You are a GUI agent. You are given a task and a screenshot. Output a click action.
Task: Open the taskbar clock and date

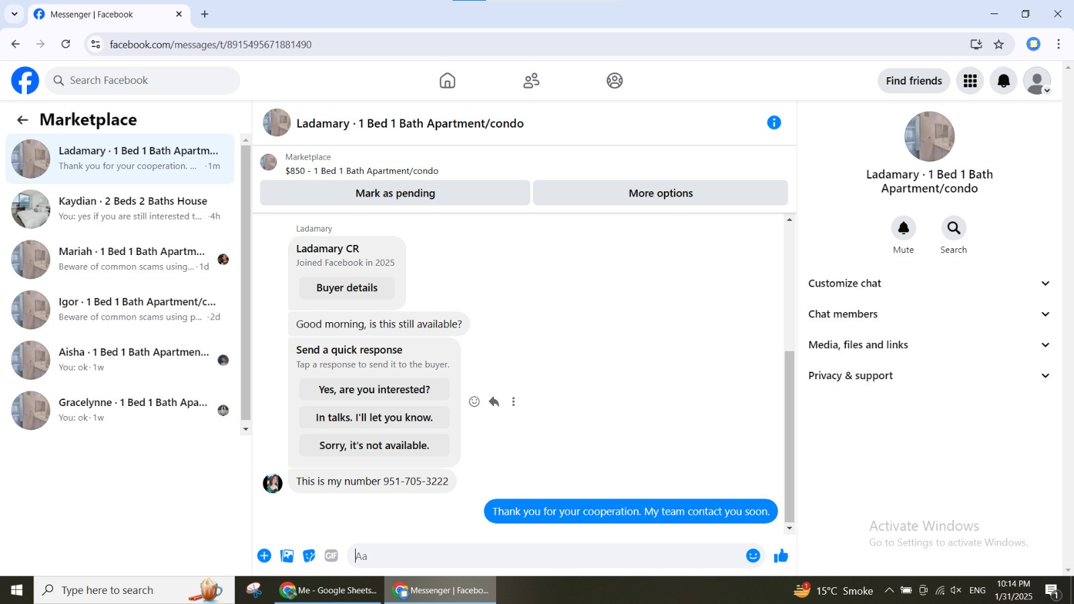tap(1014, 591)
